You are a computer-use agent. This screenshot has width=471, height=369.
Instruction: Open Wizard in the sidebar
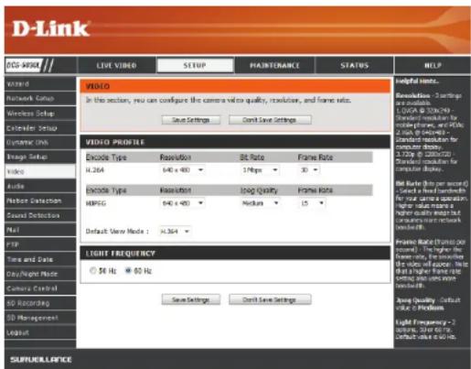click(x=40, y=84)
